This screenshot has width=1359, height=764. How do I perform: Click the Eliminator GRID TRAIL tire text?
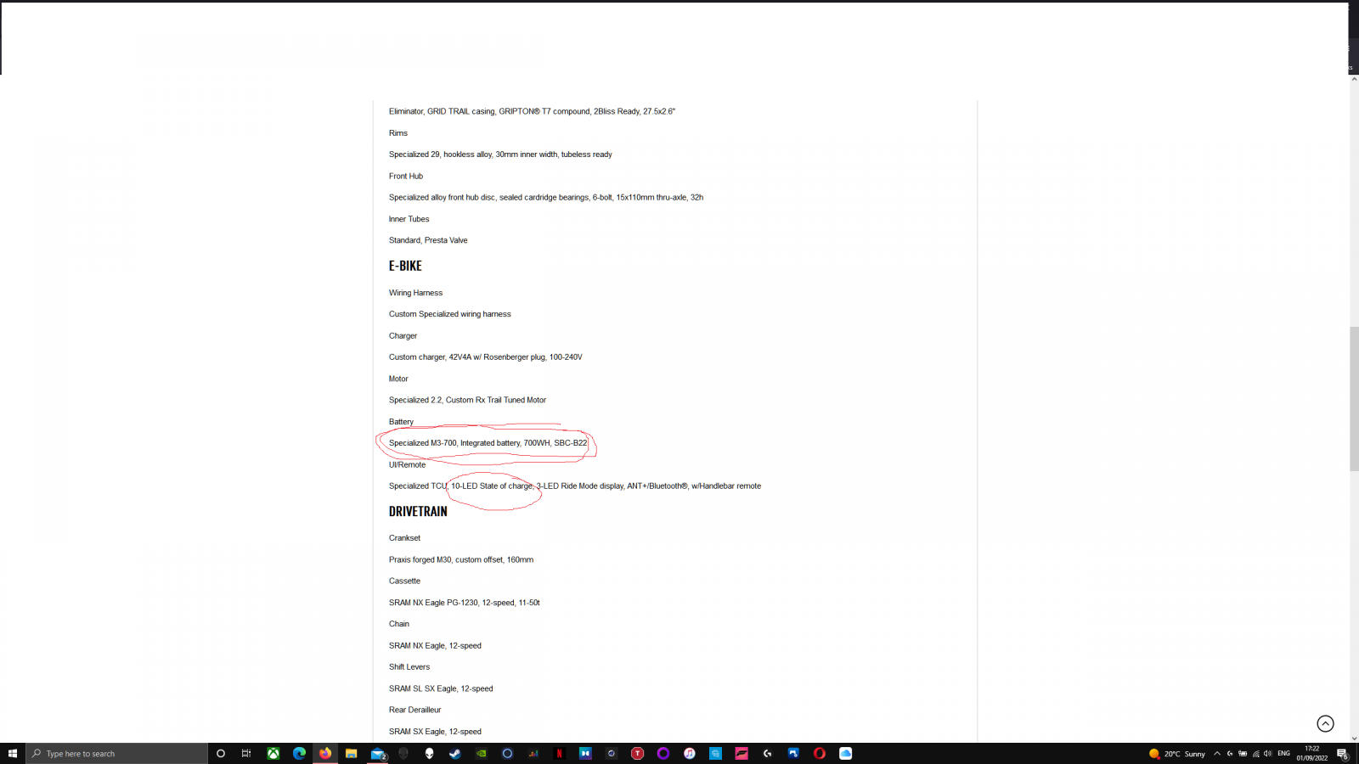[532, 111]
